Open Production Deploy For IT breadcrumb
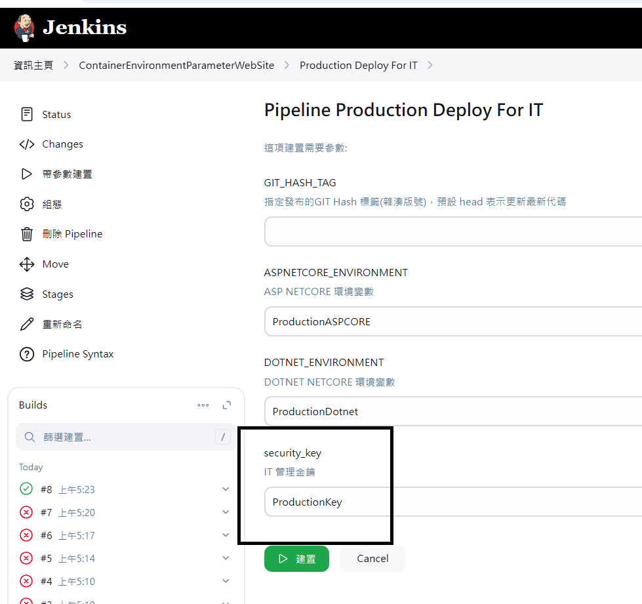This screenshot has height=604, width=642. (x=358, y=66)
